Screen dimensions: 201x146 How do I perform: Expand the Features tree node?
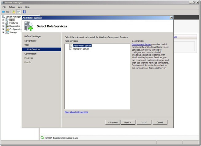point(3,23)
